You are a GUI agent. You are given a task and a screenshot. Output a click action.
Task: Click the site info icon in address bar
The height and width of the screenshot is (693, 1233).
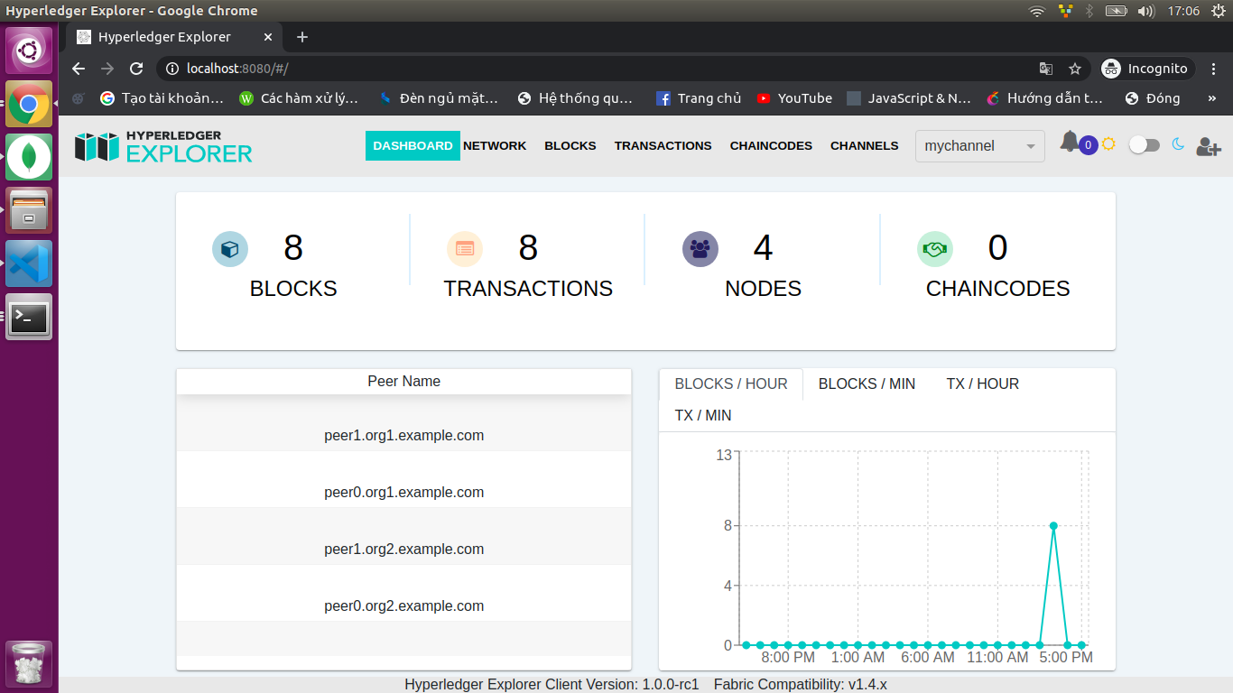coord(173,69)
